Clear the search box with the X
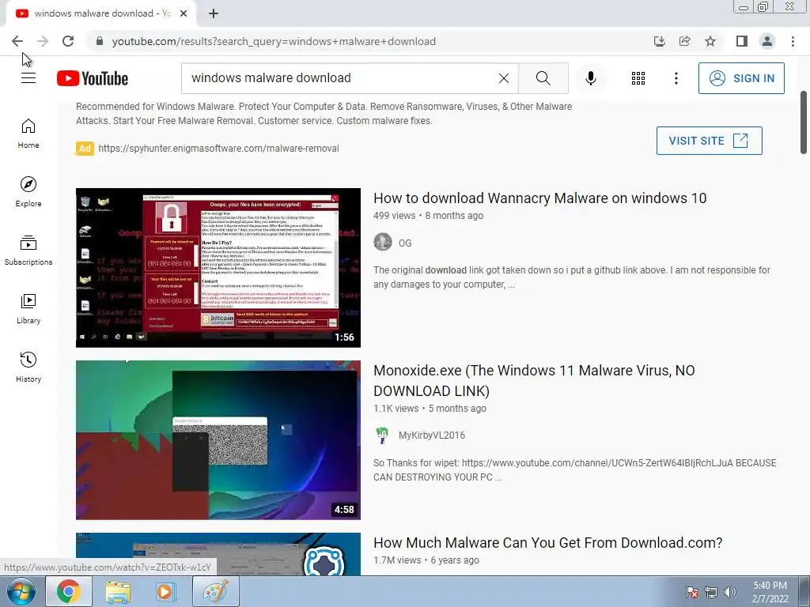810x607 pixels. point(504,78)
